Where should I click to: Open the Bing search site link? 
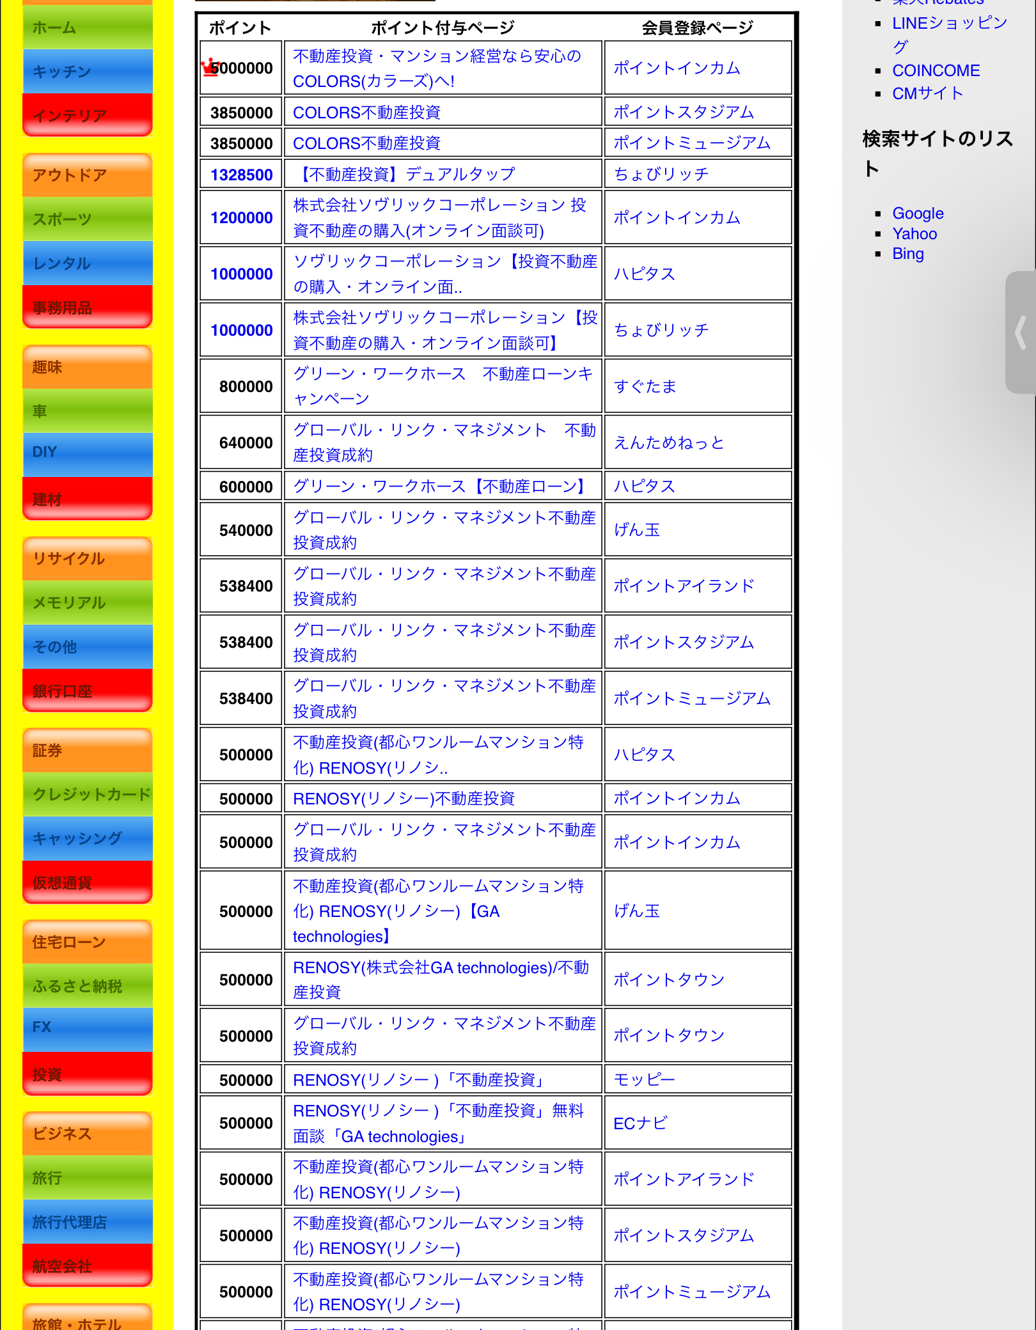908,254
